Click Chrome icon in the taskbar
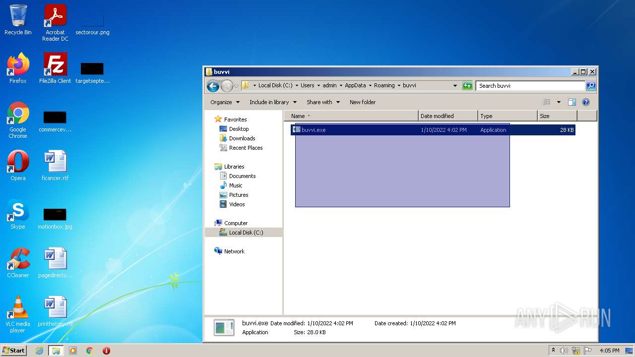Screen dimensions: 635x357 (x=90, y=351)
